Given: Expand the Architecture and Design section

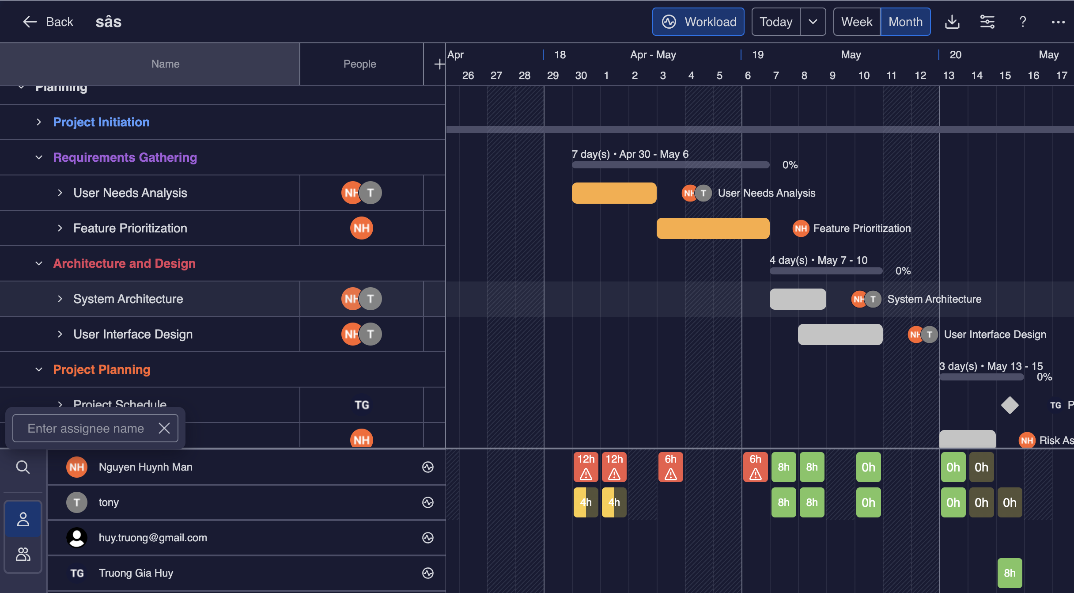Looking at the screenshot, I should pyautogui.click(x=39, y=262).
